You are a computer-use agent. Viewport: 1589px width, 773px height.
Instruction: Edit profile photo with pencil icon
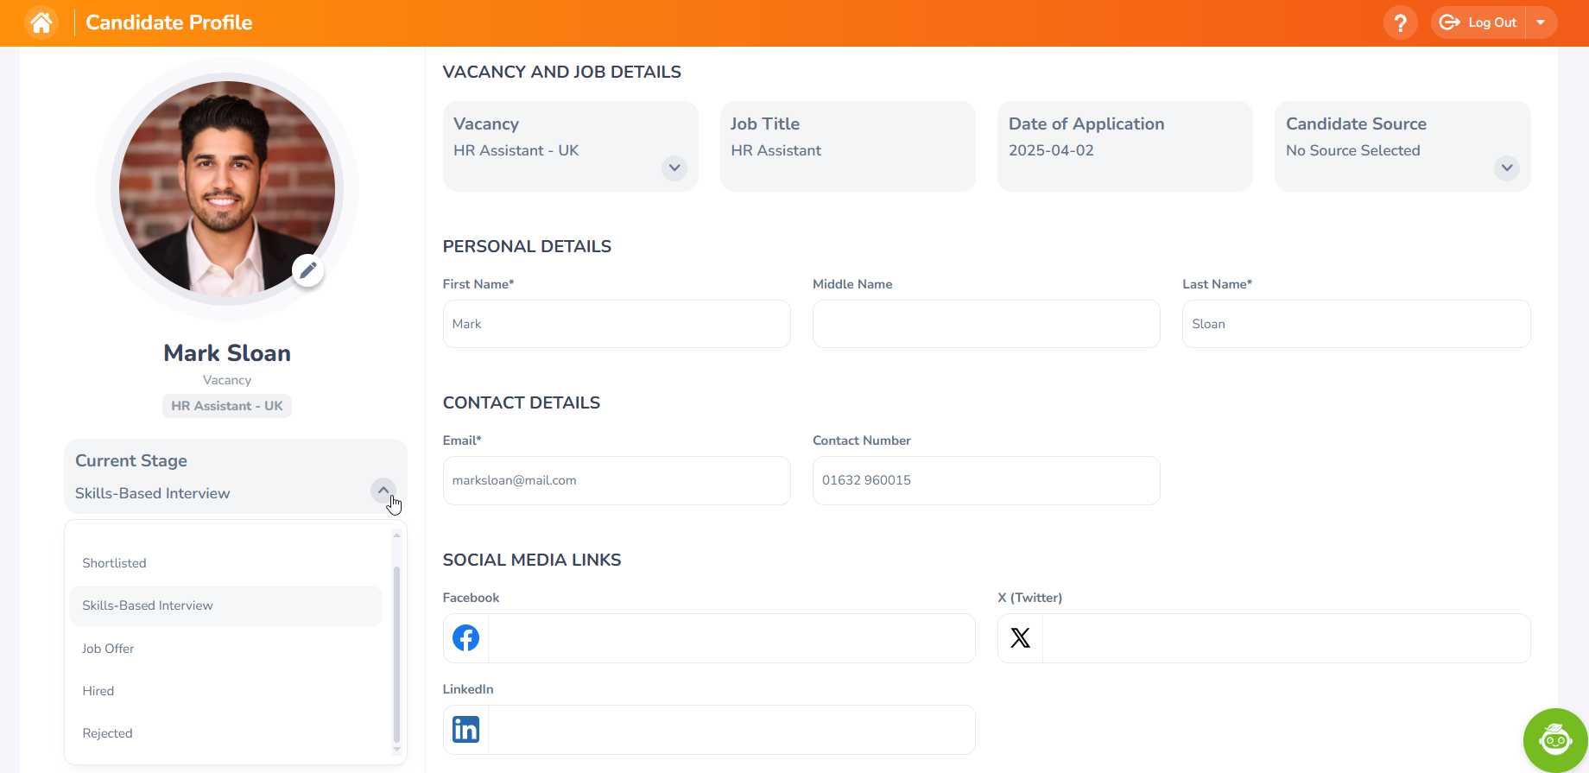point(307,270)
